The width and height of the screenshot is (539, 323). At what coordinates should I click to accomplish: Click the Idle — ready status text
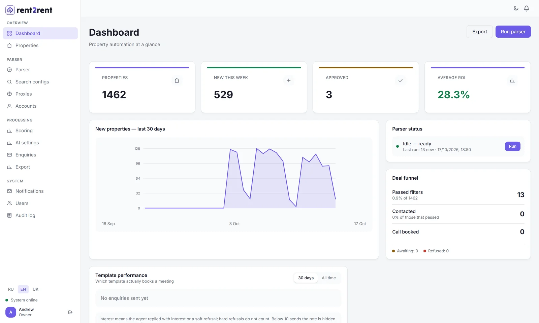point(417,144)
